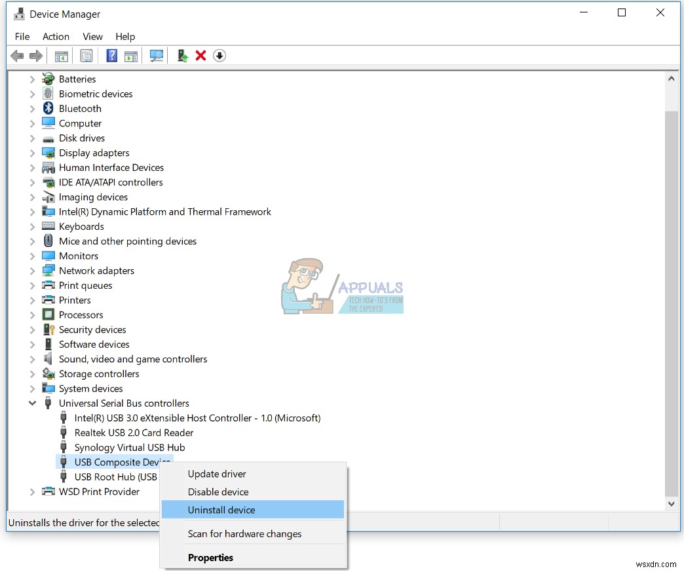
Task: Click the back navigation arrow icon
Action: point(17,56)
